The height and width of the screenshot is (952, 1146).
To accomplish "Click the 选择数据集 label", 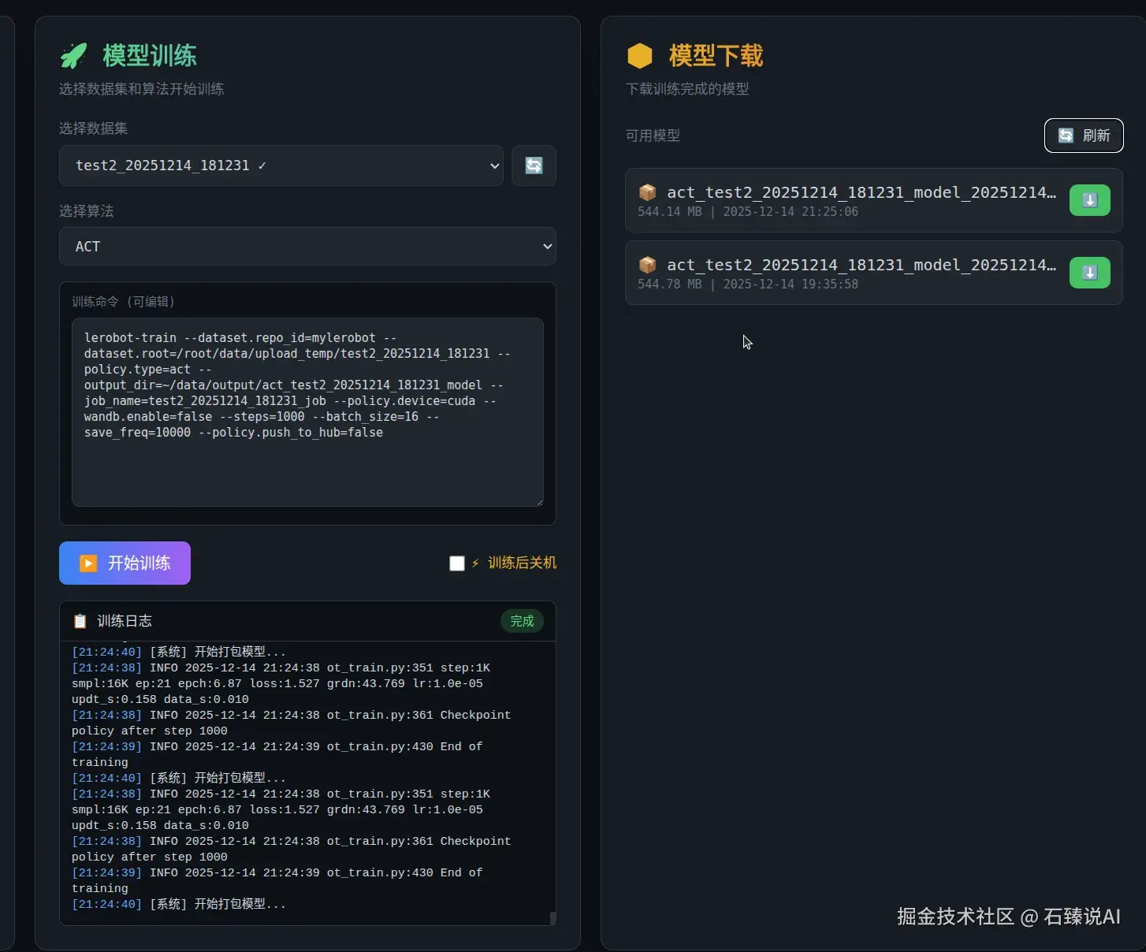I will 93,128.
